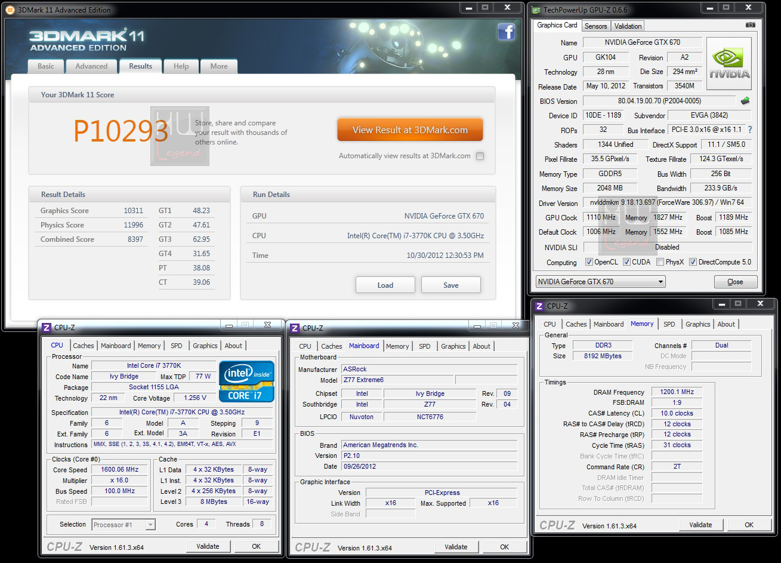Switch to the Basic tab in 3DMark
The height and width of the screenshot is (563, 781).
pos(46,66)
